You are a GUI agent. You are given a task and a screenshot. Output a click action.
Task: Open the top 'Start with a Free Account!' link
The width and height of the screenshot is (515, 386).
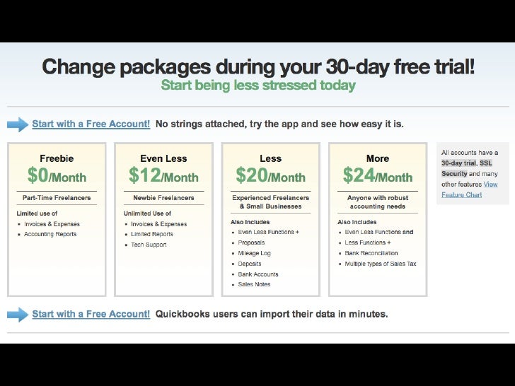coord(91,124)
